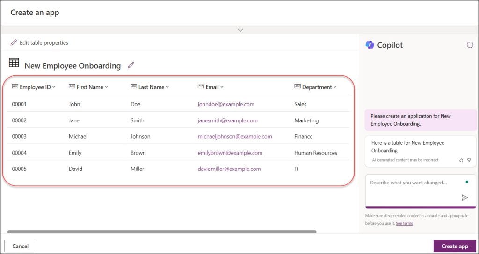Select the Jane first name cell
479x254 pixels.
click(74, 120)
